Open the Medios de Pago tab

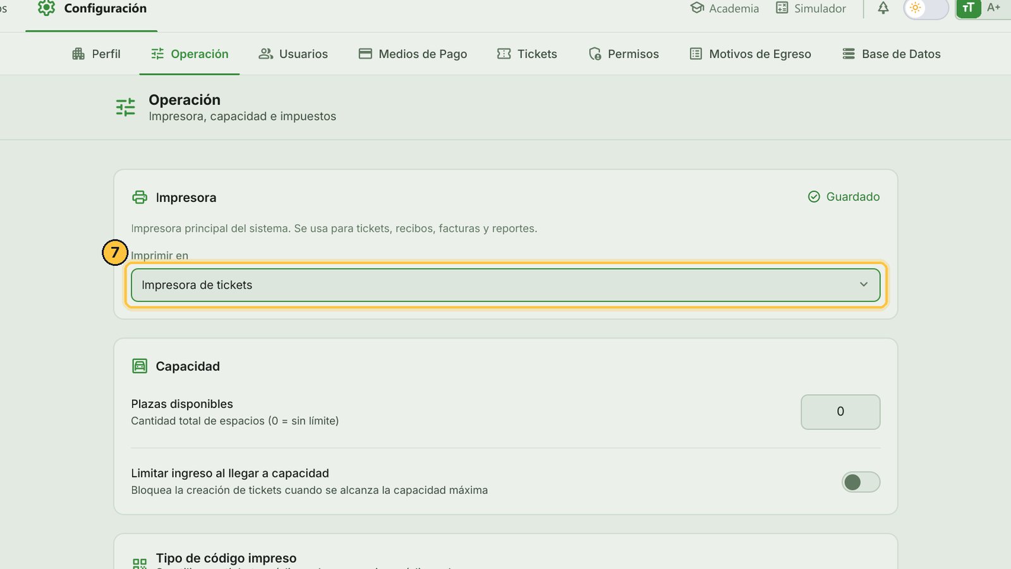coord(413,54)
